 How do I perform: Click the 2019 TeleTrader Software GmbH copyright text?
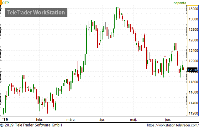click(x=31, y=125)
